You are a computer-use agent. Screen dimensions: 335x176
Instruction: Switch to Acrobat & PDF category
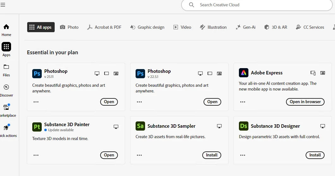104,27
